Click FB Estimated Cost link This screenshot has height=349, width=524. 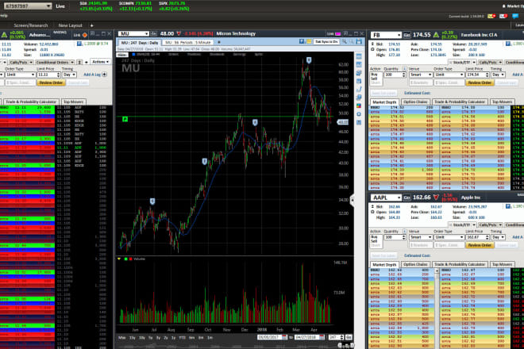417,93
